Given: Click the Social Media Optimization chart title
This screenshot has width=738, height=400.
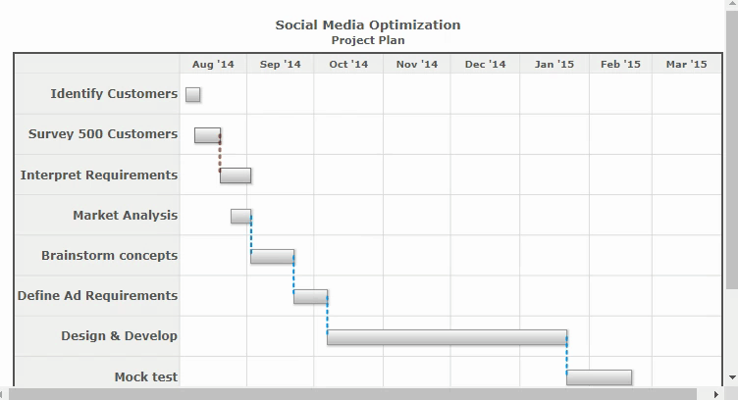Looking at the screenshot, I should point(368,25).
